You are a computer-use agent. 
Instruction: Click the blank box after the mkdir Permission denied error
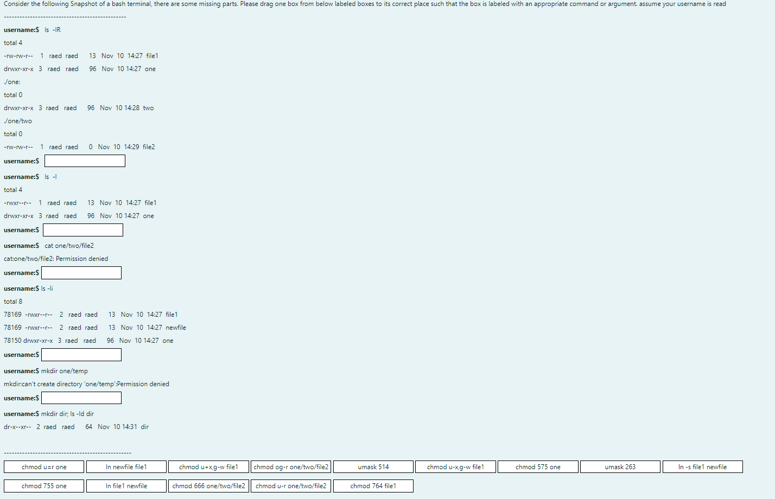click(81, 398)
